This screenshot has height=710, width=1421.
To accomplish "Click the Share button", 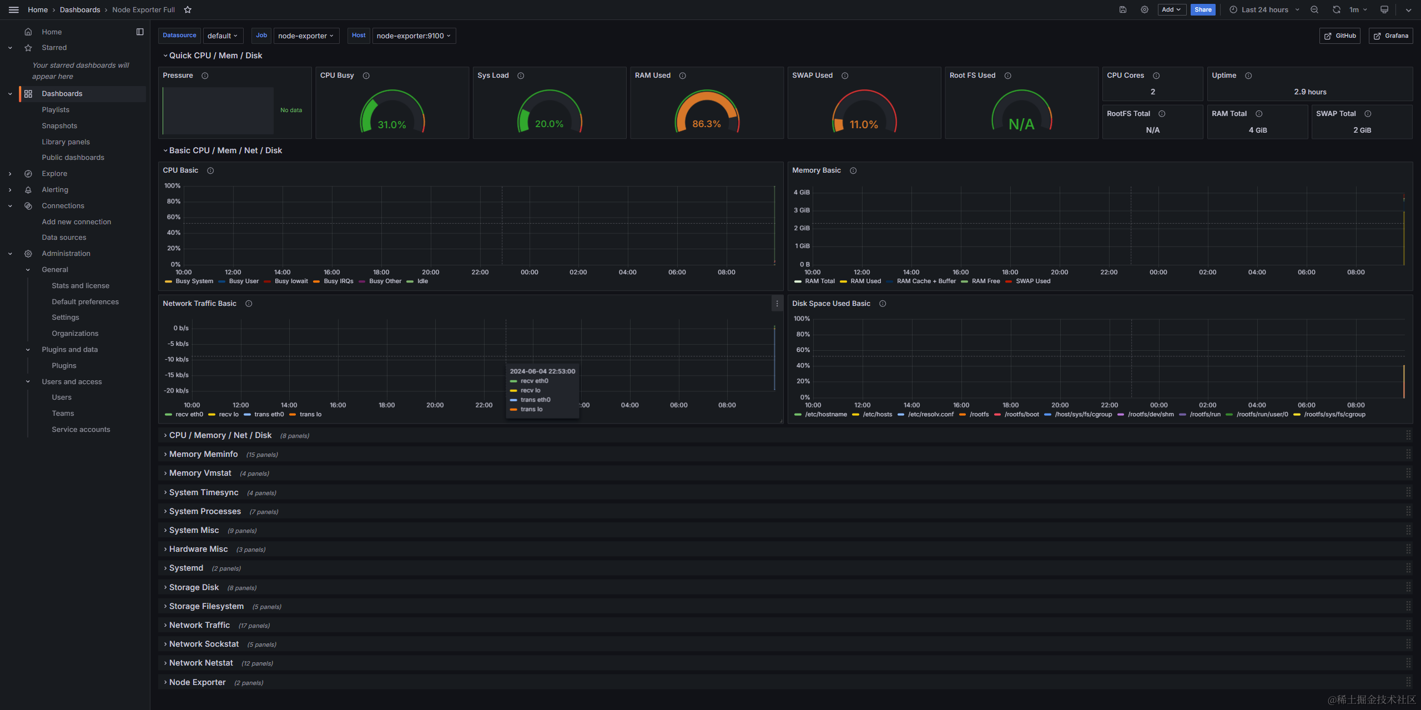I will pos(1203,9).
